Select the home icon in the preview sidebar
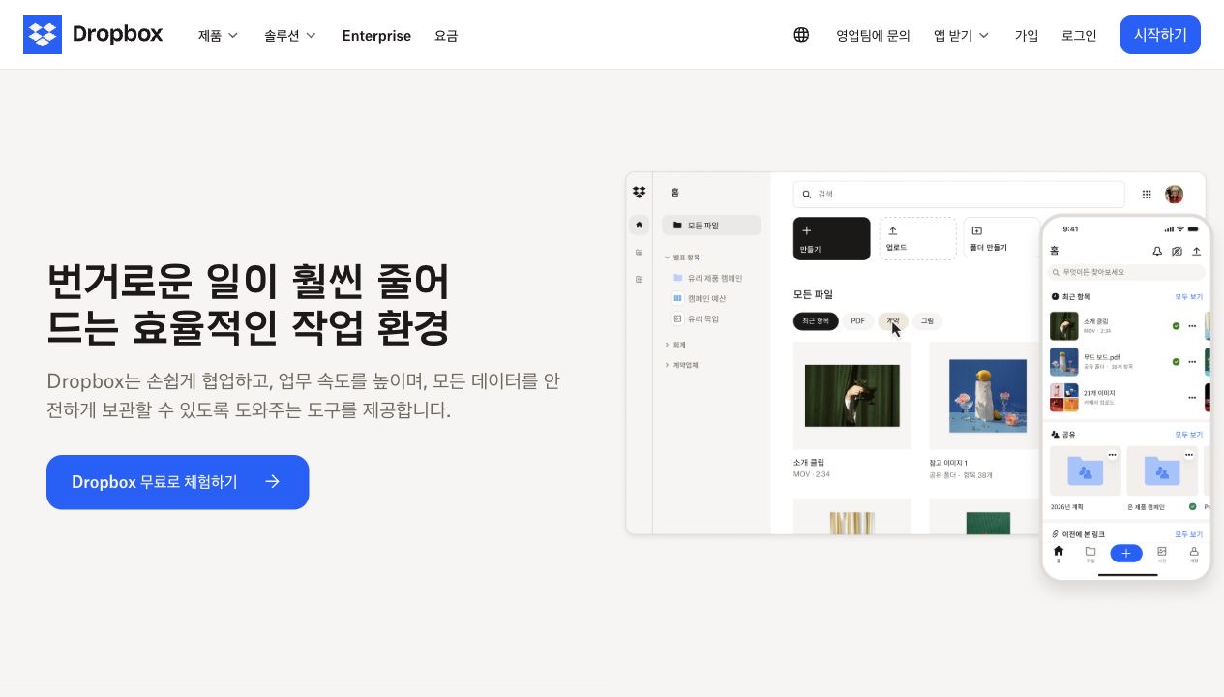The image size is (1224, 697). [639, 226]
